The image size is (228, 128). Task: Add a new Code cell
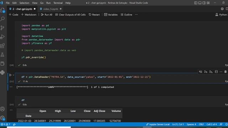[x=14, y=15]
